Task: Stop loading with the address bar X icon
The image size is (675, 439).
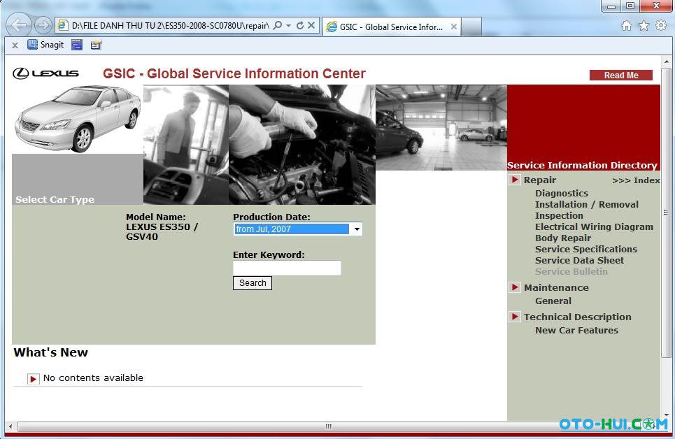Action: pyautogui.click(x=311, y=25)
